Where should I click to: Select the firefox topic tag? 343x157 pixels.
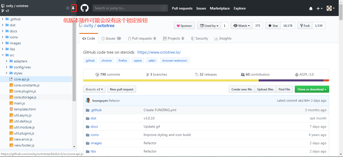point(123,60)
